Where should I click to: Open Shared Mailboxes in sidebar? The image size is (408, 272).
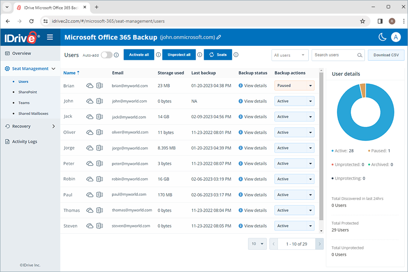click(33, 113)
